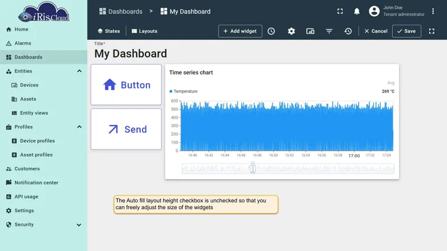Viewport: 447px width, 251px height.
Task: Toggle the Temperature legend series
Action: 183,91
